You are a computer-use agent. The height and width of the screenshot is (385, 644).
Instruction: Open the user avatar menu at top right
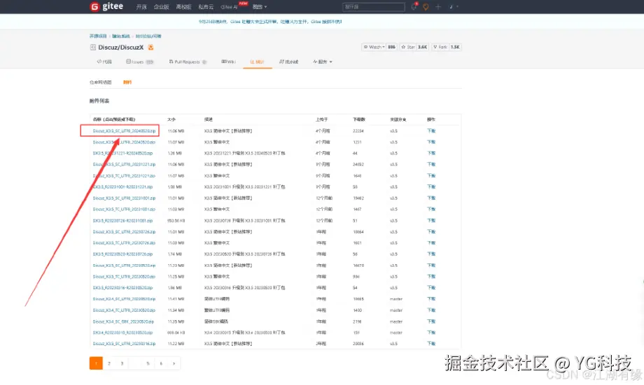point(453,7)
